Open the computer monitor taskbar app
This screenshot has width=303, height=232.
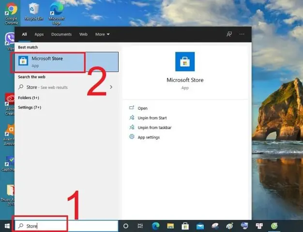point(244,226)
